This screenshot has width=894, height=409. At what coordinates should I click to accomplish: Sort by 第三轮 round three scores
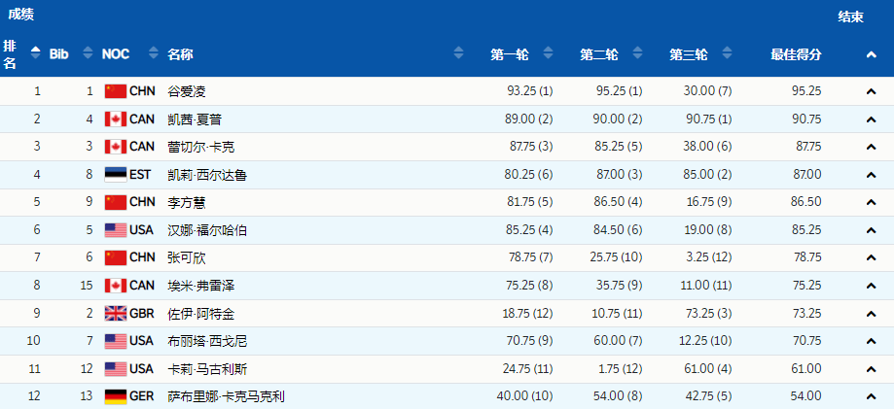(727, 54)
